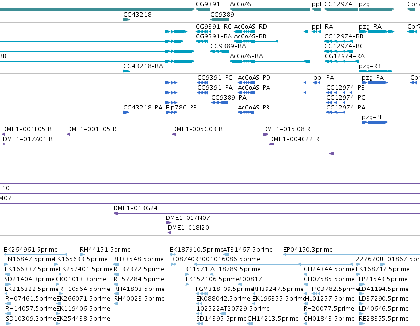
Task: Click EST CK01013.3prime
Action: click(x=80, y=280)
